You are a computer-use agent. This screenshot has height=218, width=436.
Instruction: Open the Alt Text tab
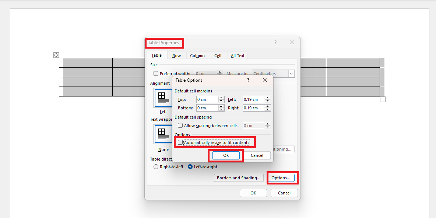pyautogui.click(x=238, y=56)
